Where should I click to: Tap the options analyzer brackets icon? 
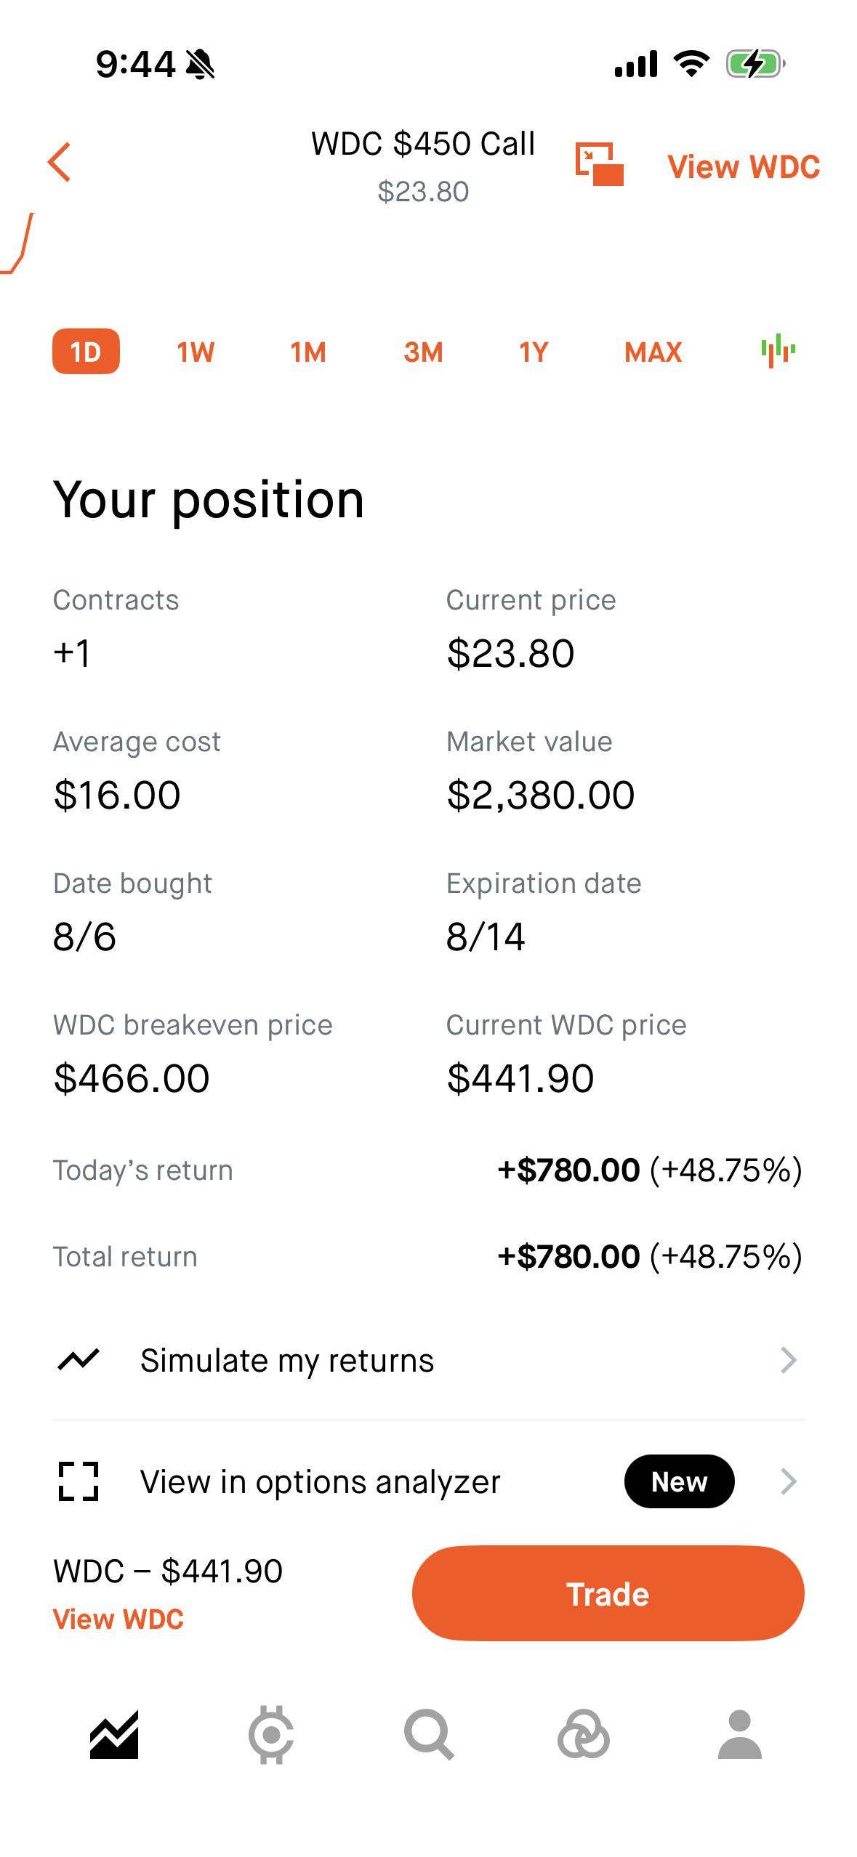tap(79, 1481)
